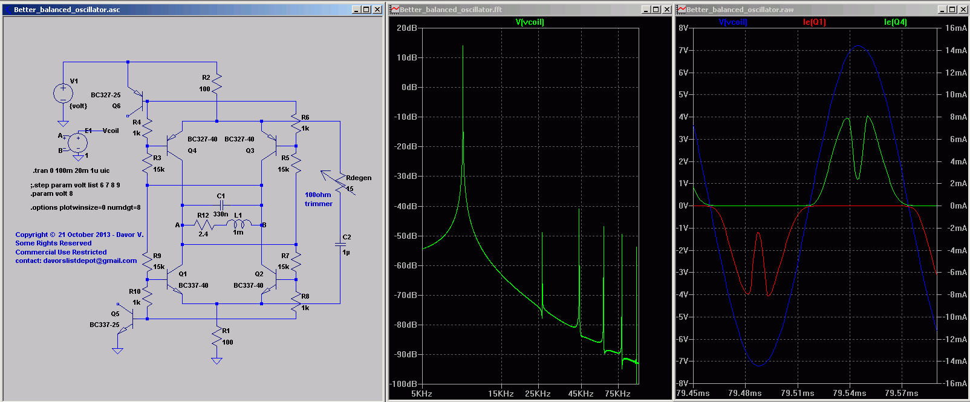970x402 pixels.
Task: Select the red Ie(Q1) trace label
Action: (814, 22)
